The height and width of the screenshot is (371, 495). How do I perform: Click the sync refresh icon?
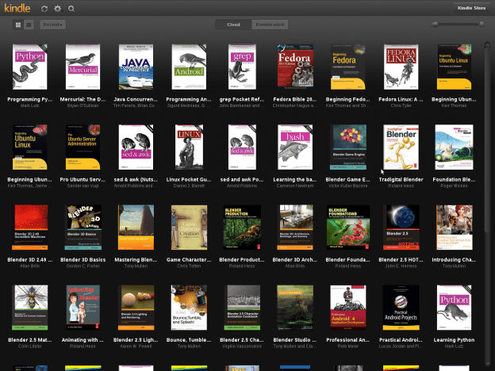[x=44, y=9]
